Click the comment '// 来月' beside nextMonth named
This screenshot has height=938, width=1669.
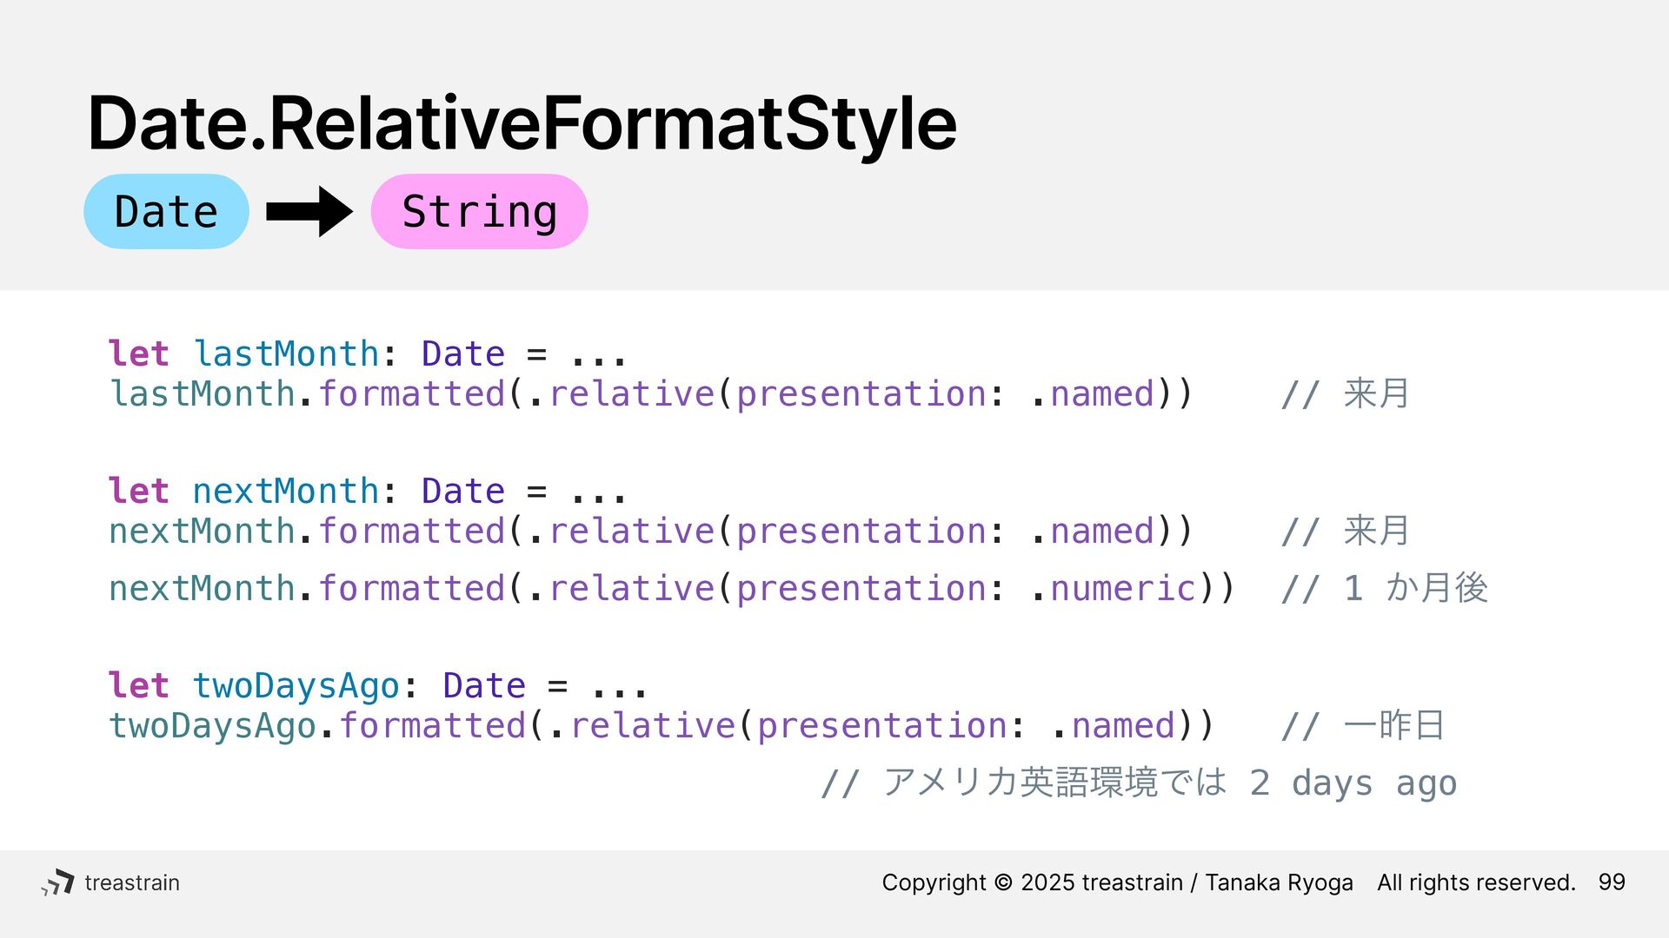[x=1344, y=532]
